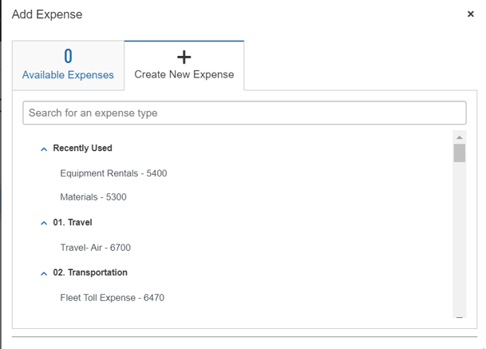Choose Equipment Rentals - 5400 expense type
The width and height of the screenshot is (486, 349).
pos(113,173)
